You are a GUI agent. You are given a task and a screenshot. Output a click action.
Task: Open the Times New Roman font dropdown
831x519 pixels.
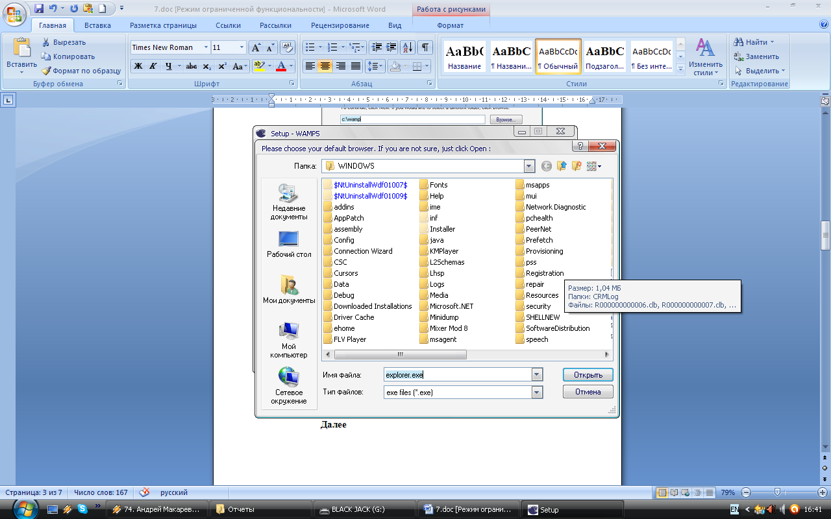[x=206, y=47]
